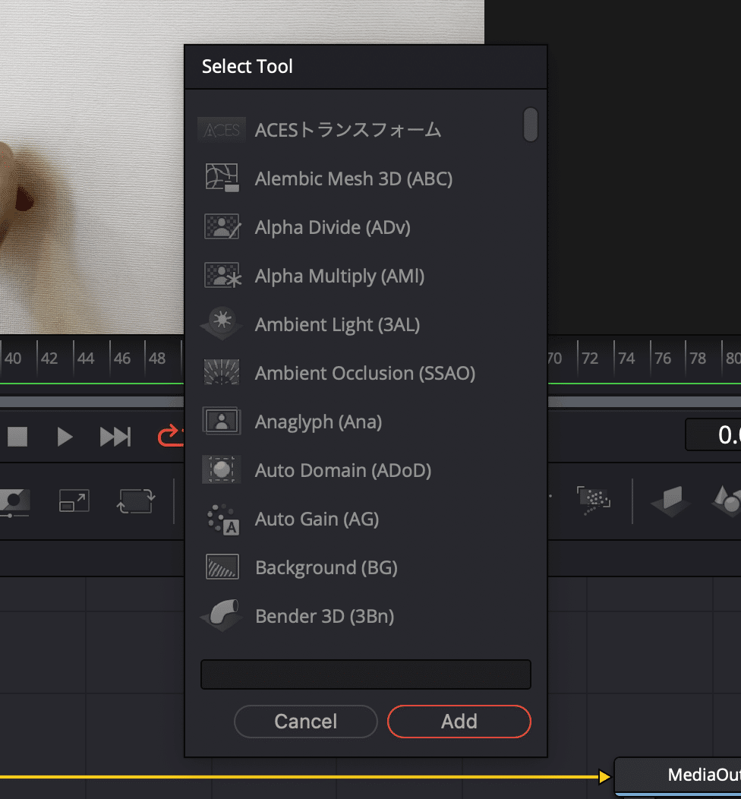Click frame 78 on time ruler
The height and width of the screenshot is (799, 741).
pos(698,358)
